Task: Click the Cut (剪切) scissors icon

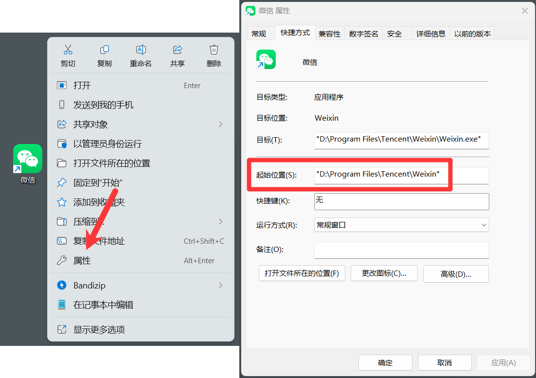Action: 68,50
